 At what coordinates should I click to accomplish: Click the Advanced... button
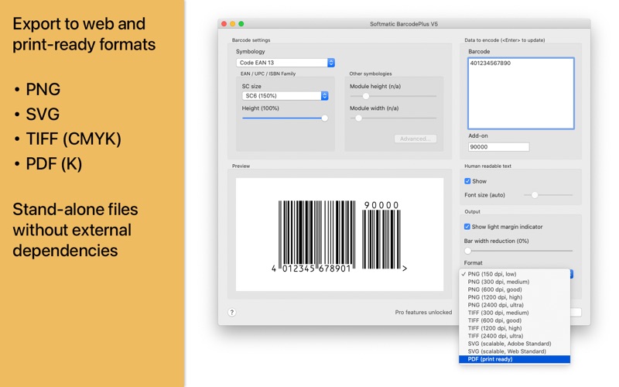click(416, 139)
